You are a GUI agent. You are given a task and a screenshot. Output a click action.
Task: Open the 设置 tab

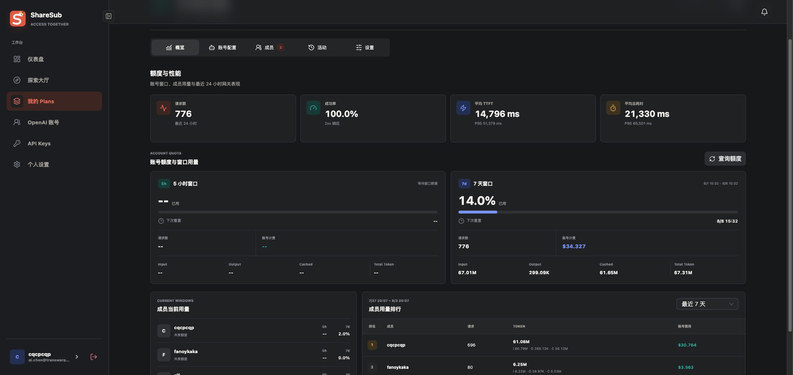[365, 47]
